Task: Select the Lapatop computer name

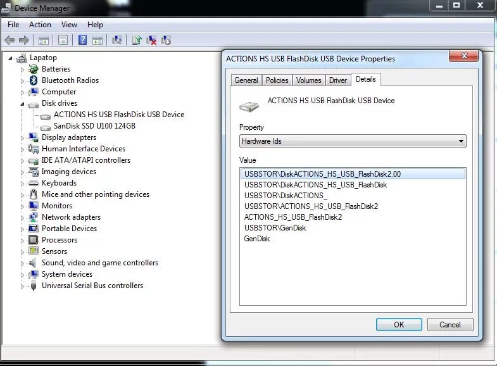Action: click(x=43, y=58)
